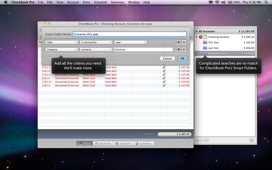Screen dimensions: 272x170
Task: Click the Cancel button
Action: coord(167,58)
